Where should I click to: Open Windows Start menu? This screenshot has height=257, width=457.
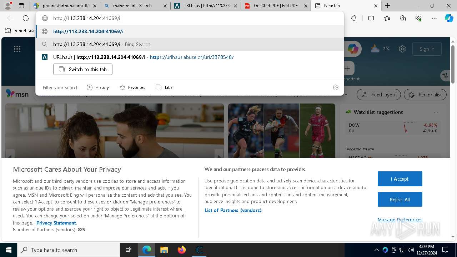[8, 250]
